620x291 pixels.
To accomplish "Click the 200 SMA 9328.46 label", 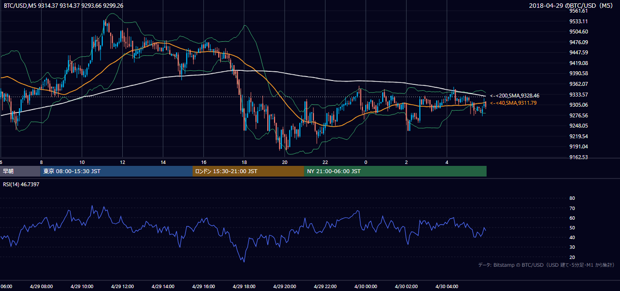I will (515, 96).
